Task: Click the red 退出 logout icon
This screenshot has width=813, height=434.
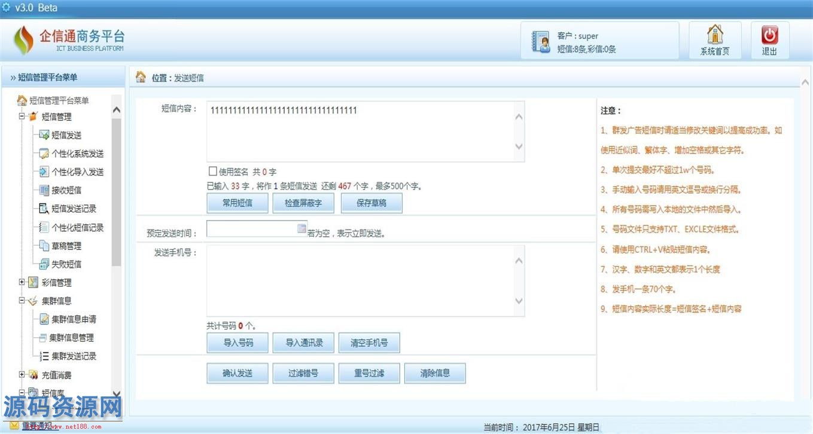Action: pyautogui.click(x=769, y=35)
